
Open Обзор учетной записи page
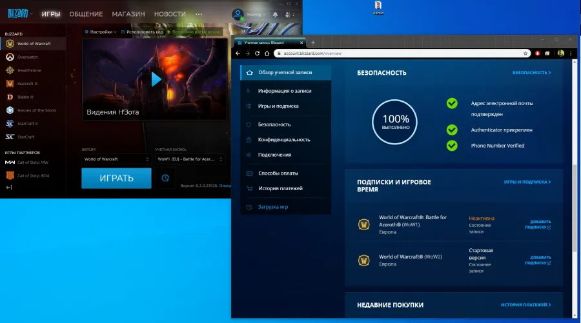tap(286, 72)
